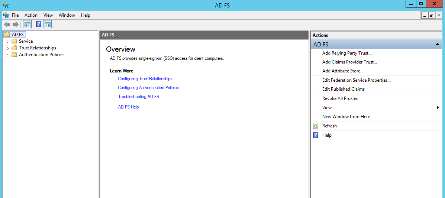
Task: Toggle the Show/Hide Action Pane icon
Action: [x=47, y=25]
